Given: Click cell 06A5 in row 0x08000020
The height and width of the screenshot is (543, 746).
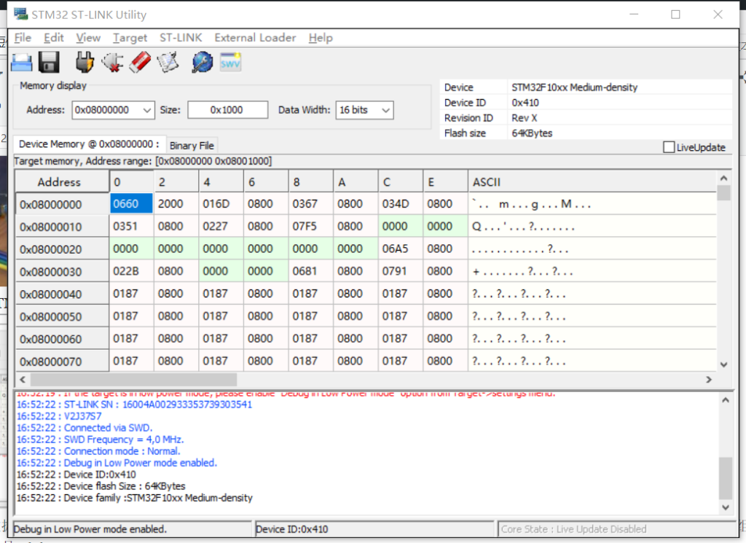Looking at the screenshot, I should tap(401, 249).
